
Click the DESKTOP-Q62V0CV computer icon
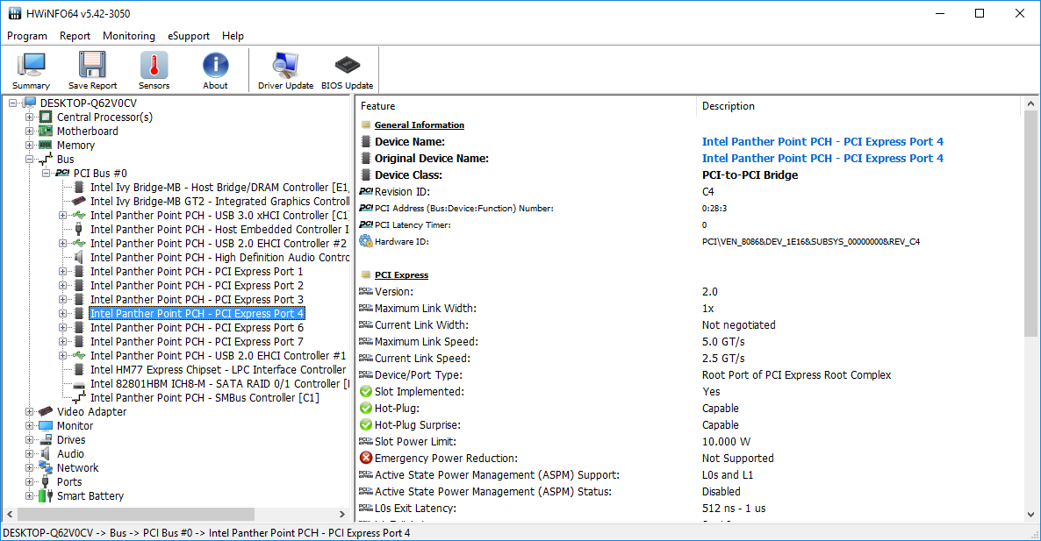coord(29,103)
